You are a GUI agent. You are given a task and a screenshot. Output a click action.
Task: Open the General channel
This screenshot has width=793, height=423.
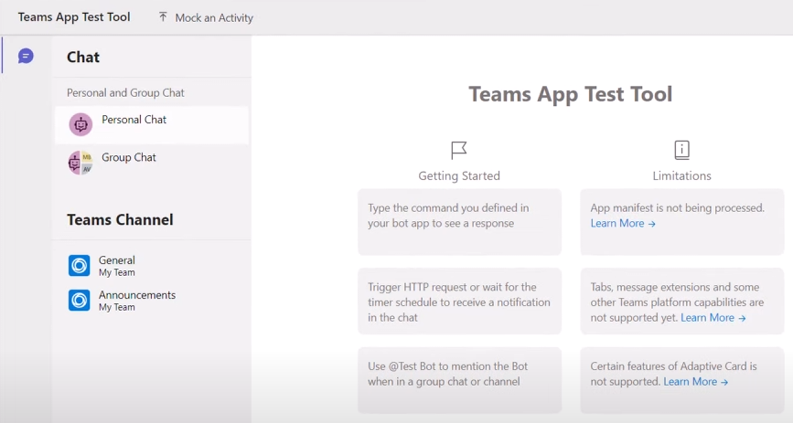coord(152,265)
